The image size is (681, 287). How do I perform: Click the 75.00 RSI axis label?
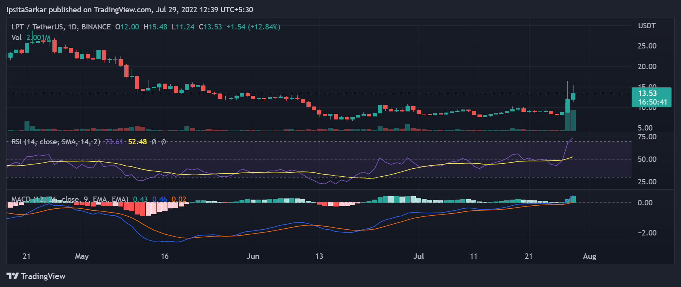(x=647, y=137)
